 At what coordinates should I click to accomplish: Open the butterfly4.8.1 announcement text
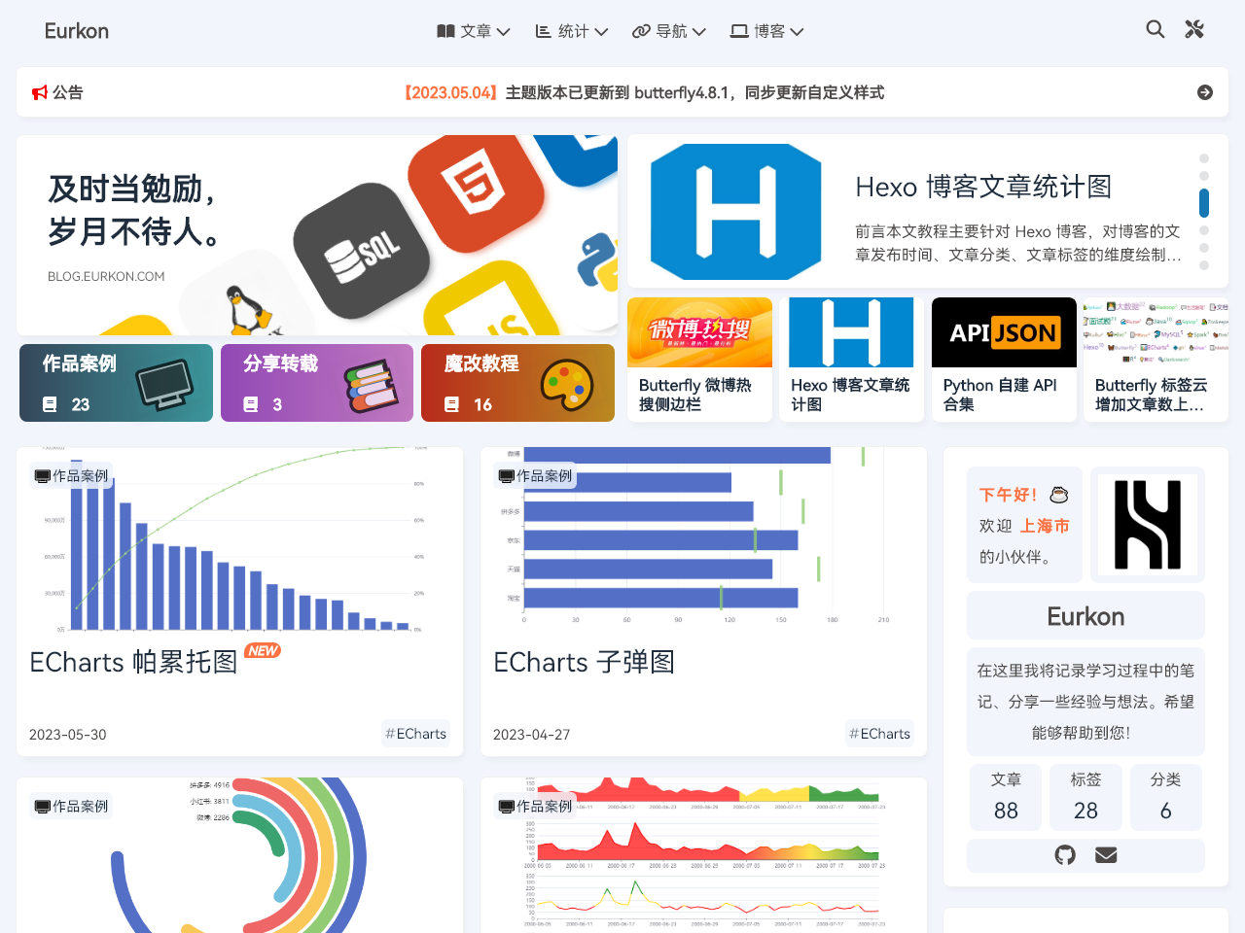[x=644, y=92]
